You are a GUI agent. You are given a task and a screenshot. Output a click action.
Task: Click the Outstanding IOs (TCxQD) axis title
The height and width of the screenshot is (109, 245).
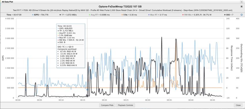[242, 58]
